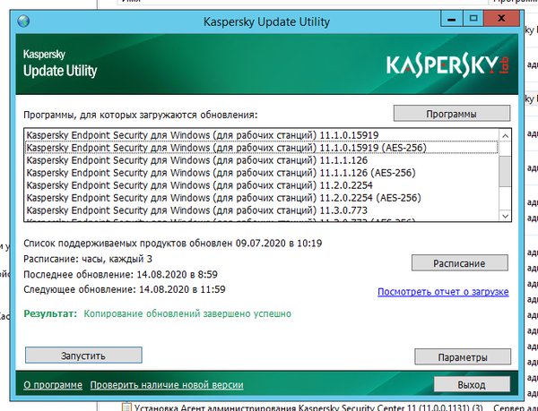
Task: Click Установка Агент администрирования row in background window
Action: click(x=302, y=407)
